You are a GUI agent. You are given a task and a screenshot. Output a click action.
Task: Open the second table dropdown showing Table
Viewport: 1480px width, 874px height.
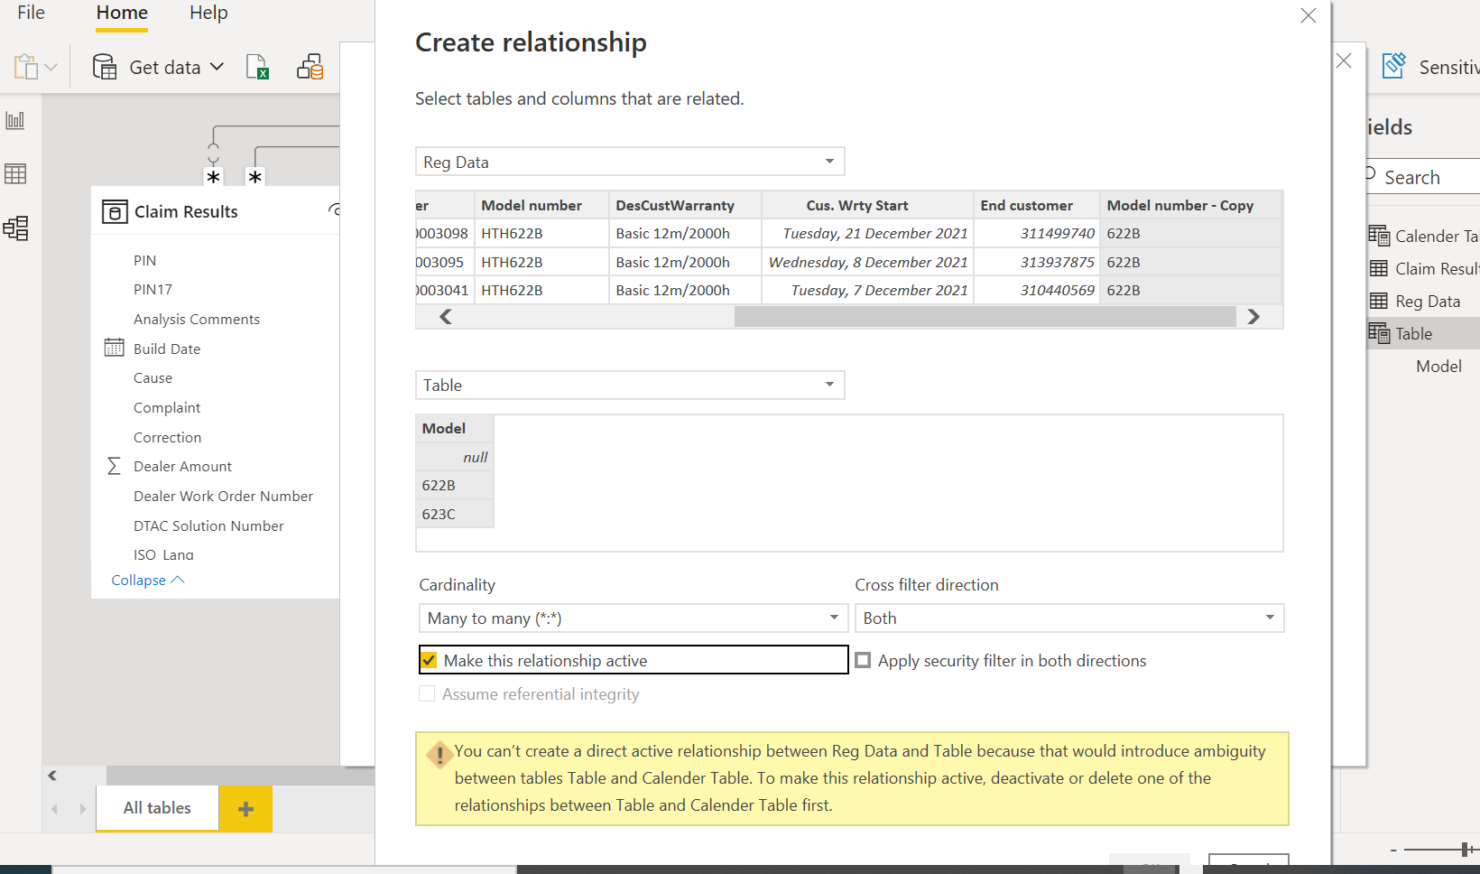coord(630,385)
